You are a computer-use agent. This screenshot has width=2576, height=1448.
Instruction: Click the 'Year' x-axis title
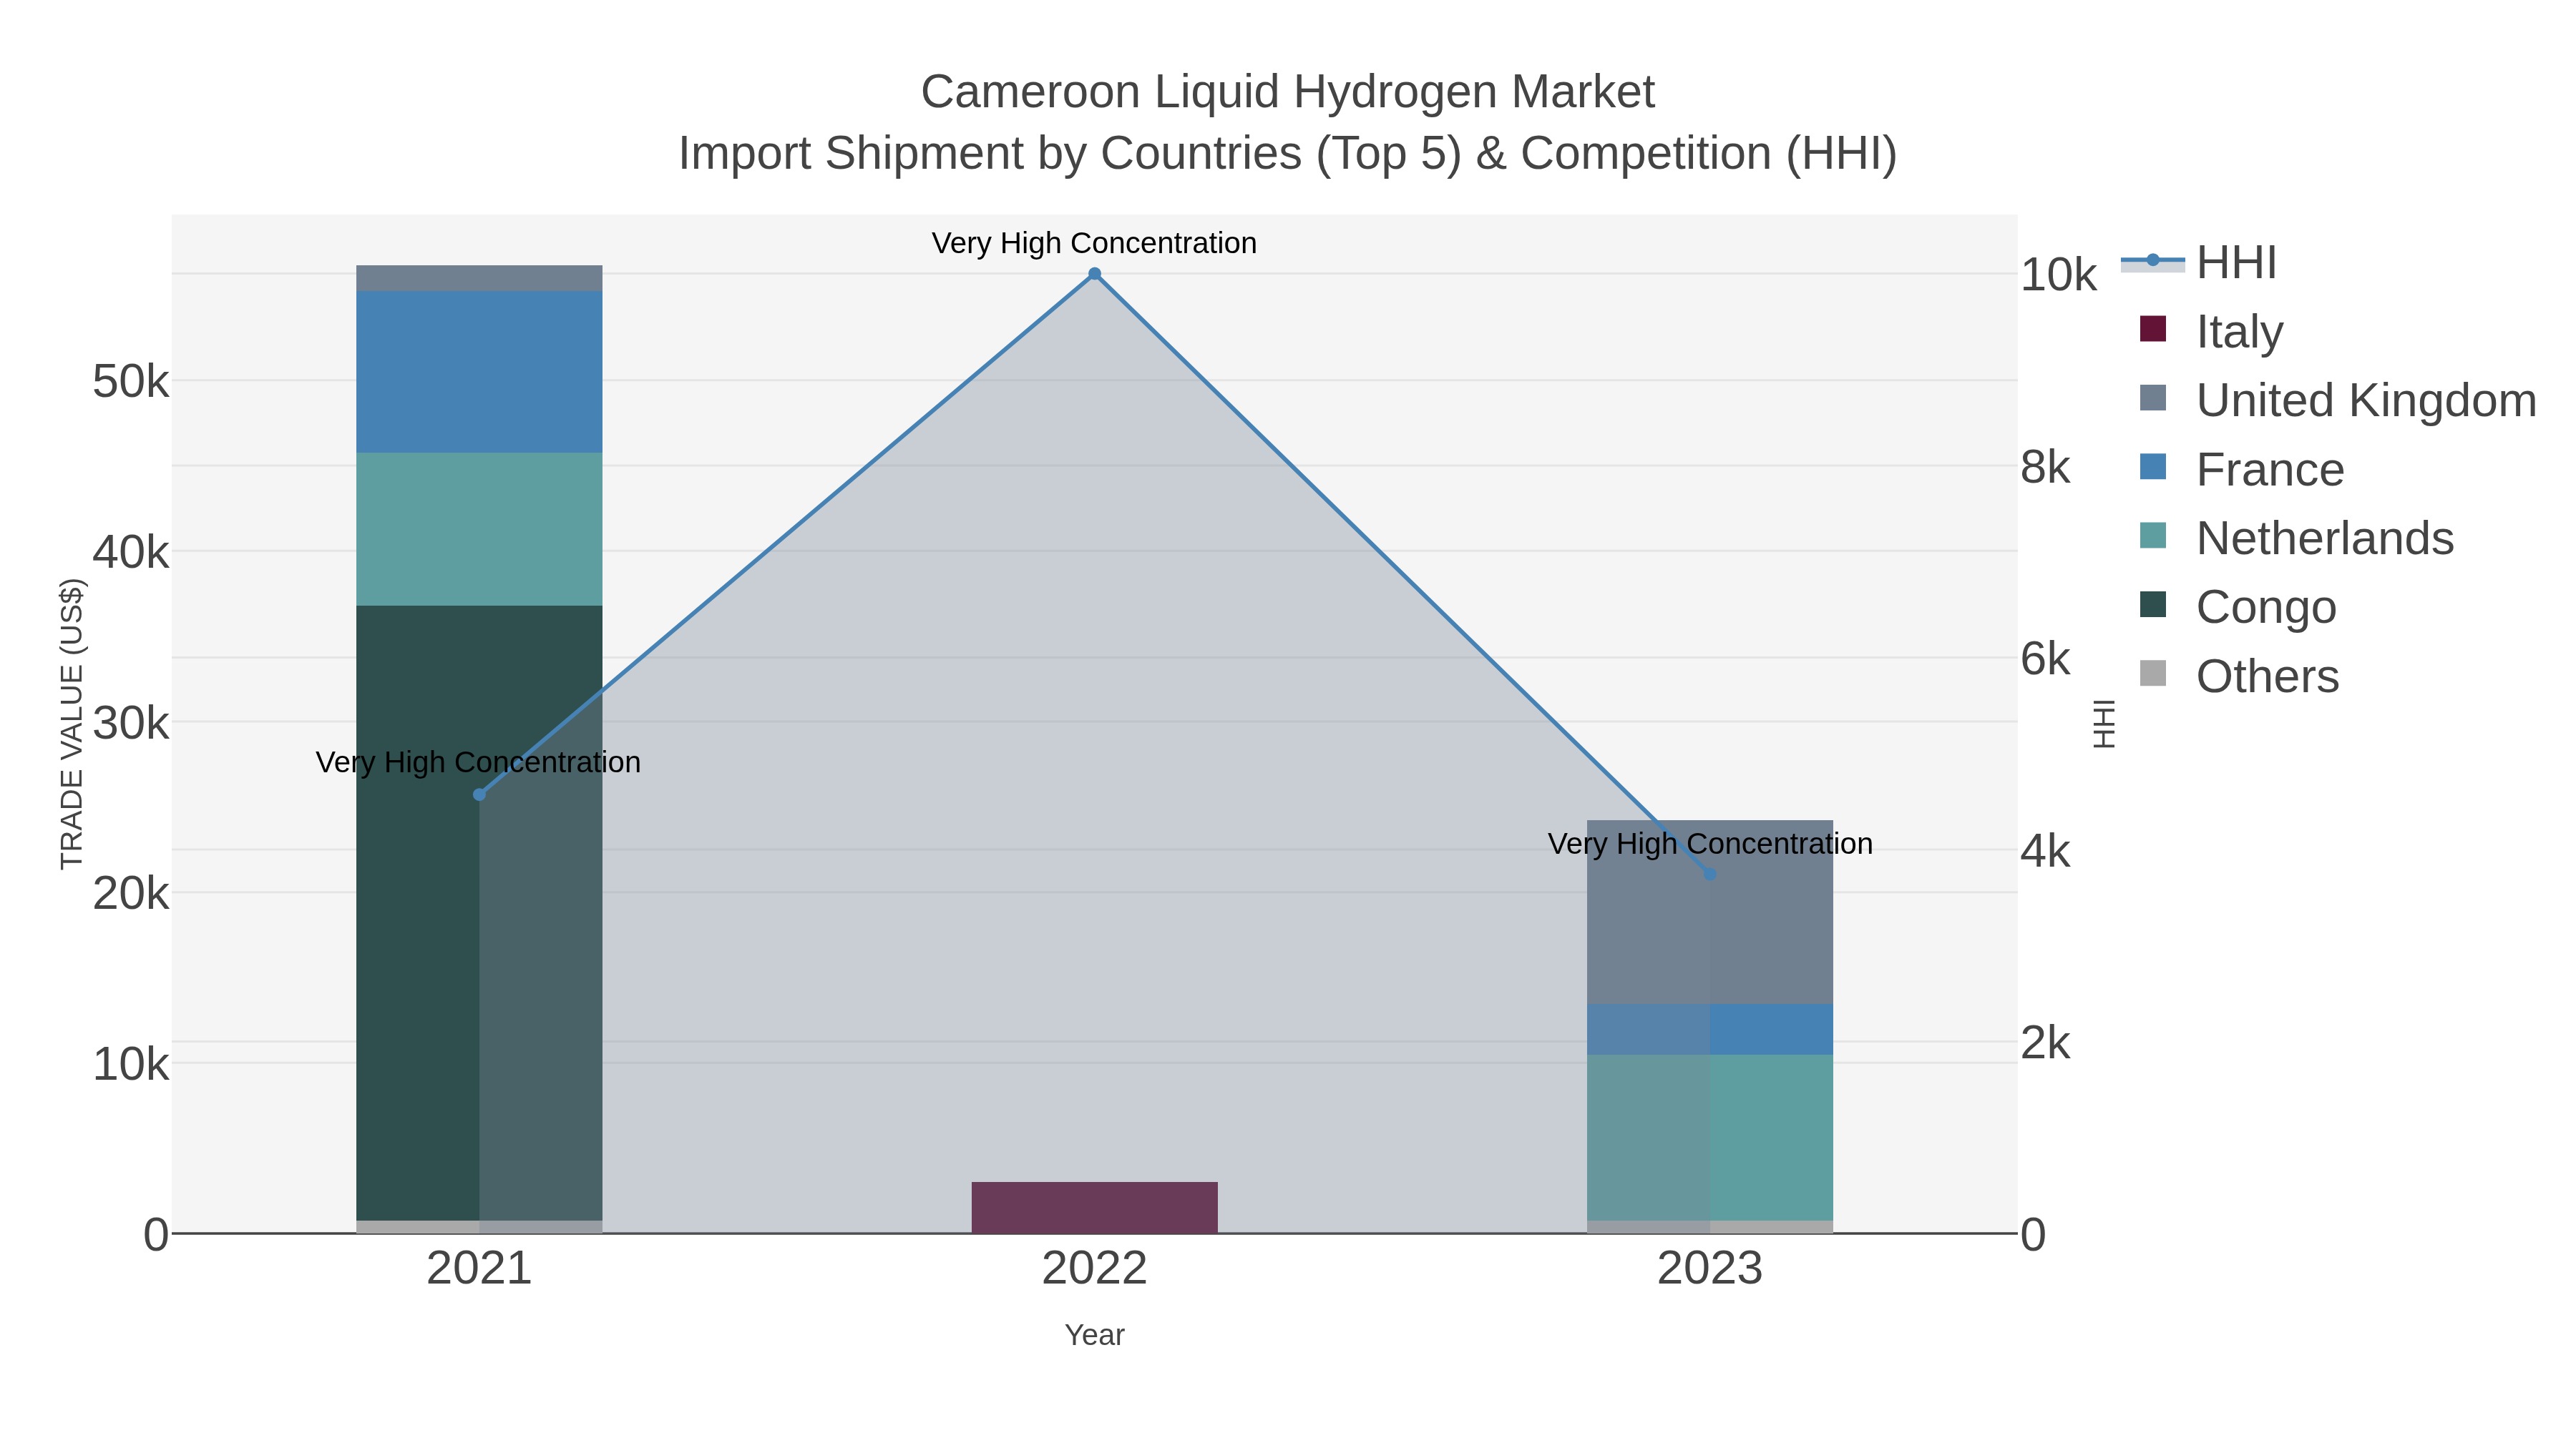click(1094, 1335)
